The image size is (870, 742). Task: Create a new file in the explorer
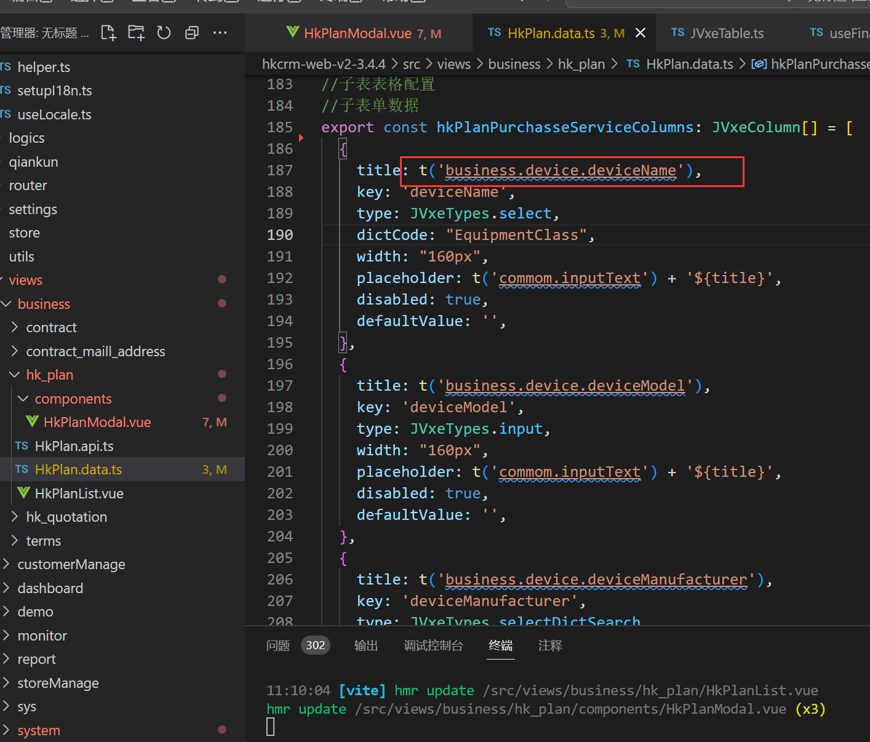[108, 33]
